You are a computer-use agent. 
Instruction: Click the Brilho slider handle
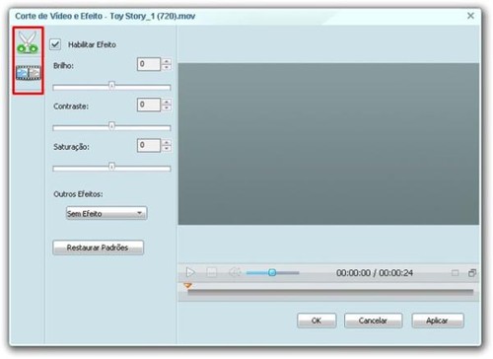point(111,86)
